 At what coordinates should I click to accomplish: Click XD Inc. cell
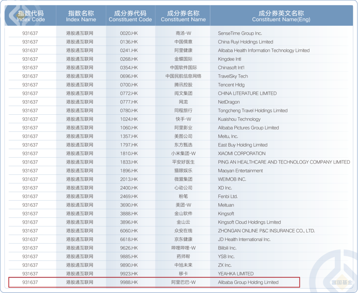[225, 188]
